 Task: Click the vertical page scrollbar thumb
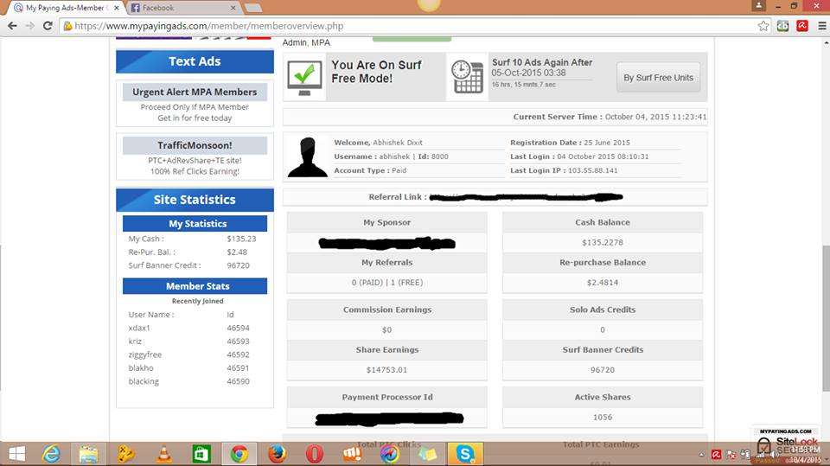pyautogui.click(x=825, y=318)
